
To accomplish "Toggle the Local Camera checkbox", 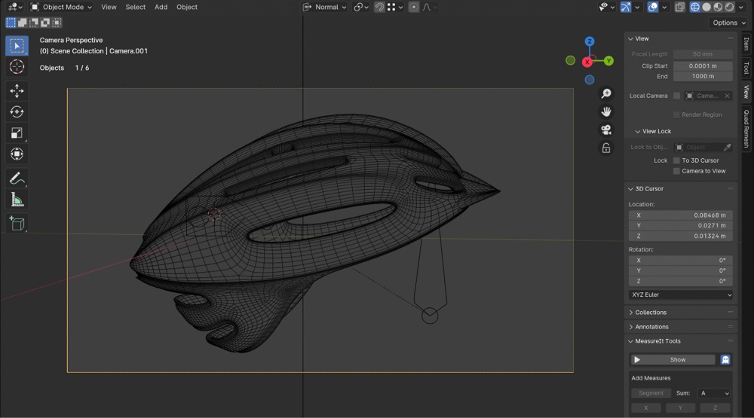I will pyautogui.click(x=676, y=96).
